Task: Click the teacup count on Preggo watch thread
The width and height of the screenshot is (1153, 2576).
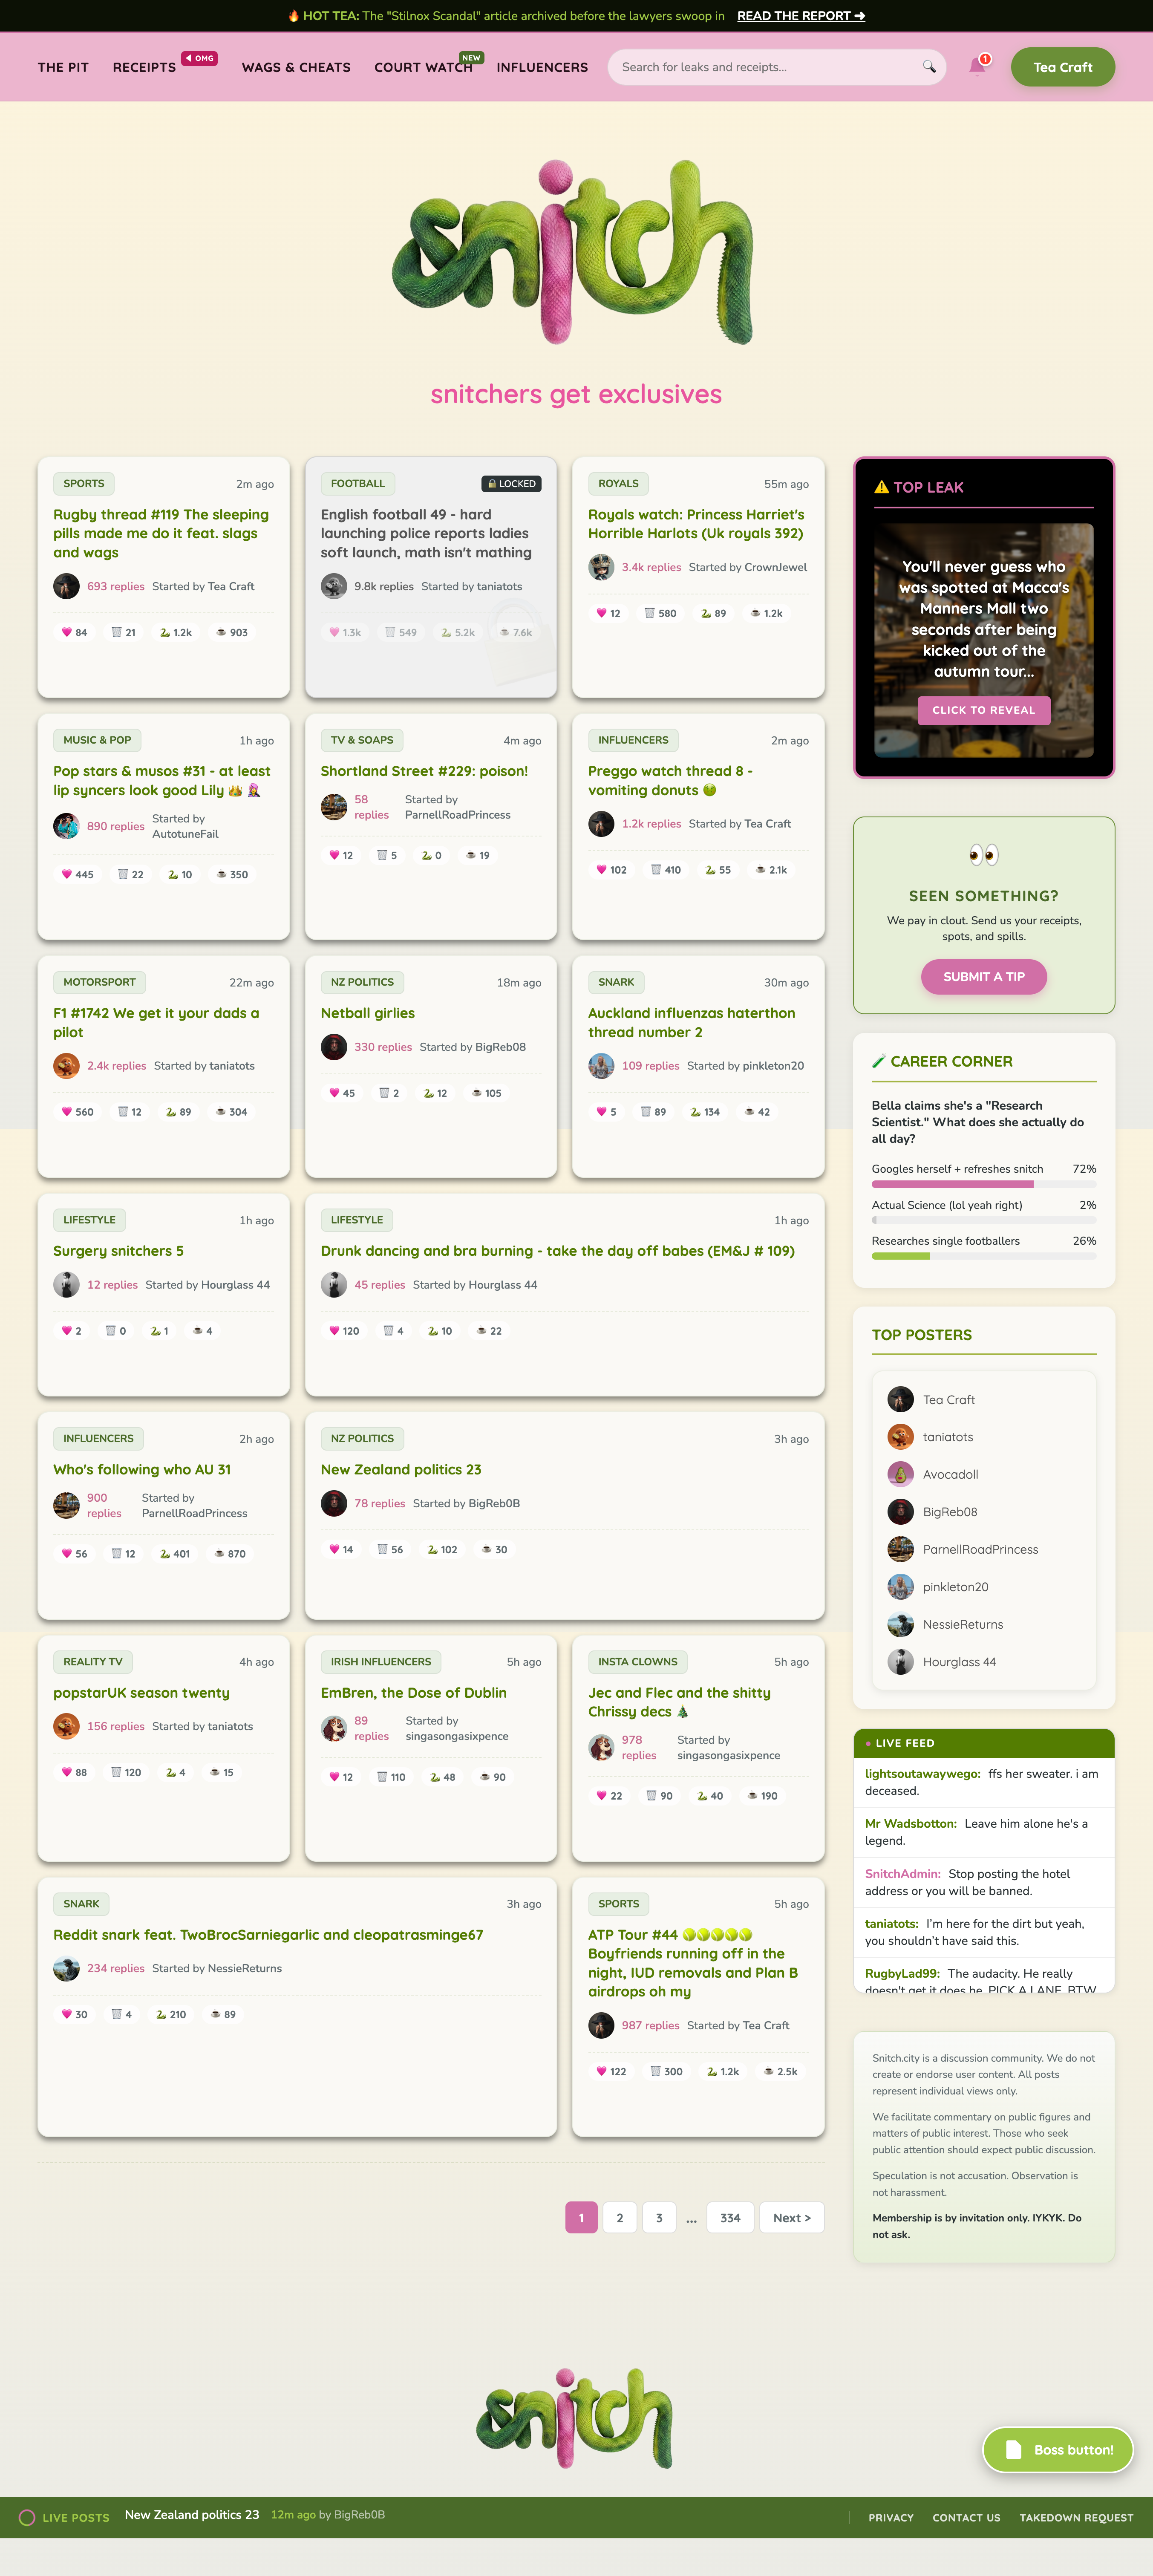Action: coord(771,870)
